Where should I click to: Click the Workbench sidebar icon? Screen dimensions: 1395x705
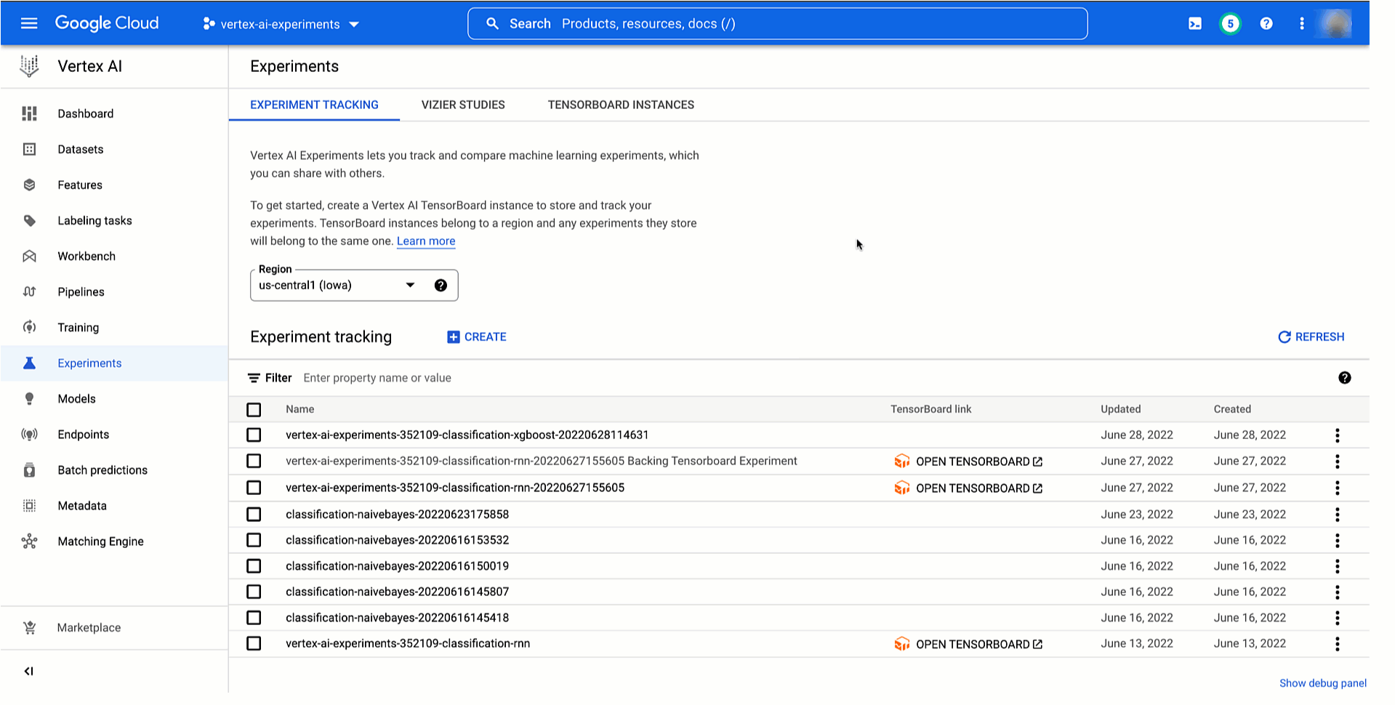click(29, 256)
